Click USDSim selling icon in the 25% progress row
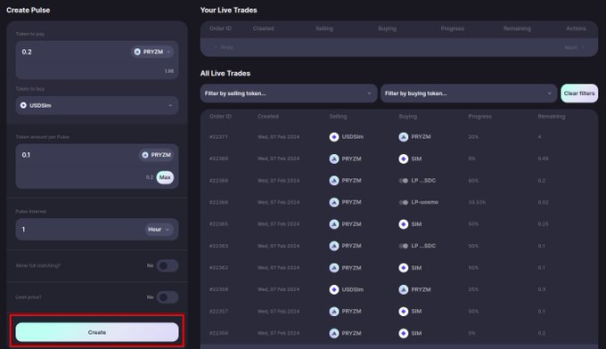This screenshot has height=349, width=606. [x=334, y=289]
